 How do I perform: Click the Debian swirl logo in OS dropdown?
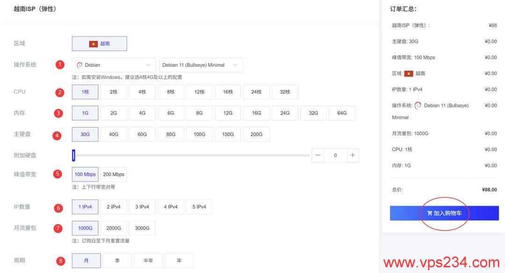click(79, 65)
